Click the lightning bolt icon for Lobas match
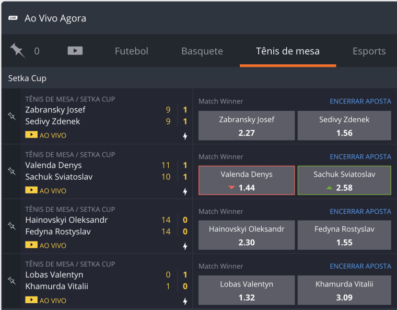The image size is (397, 310). pos(185,301)
